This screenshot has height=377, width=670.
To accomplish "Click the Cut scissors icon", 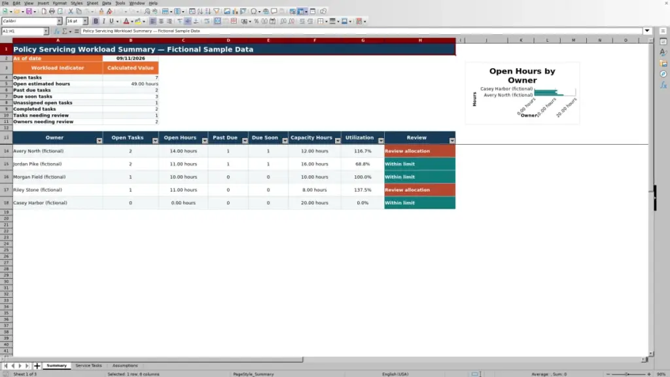I will [71, 12].
